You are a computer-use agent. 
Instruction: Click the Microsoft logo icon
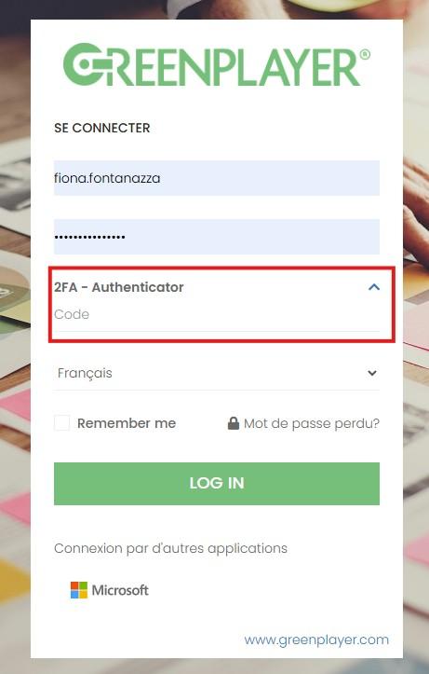click(79, 590)
